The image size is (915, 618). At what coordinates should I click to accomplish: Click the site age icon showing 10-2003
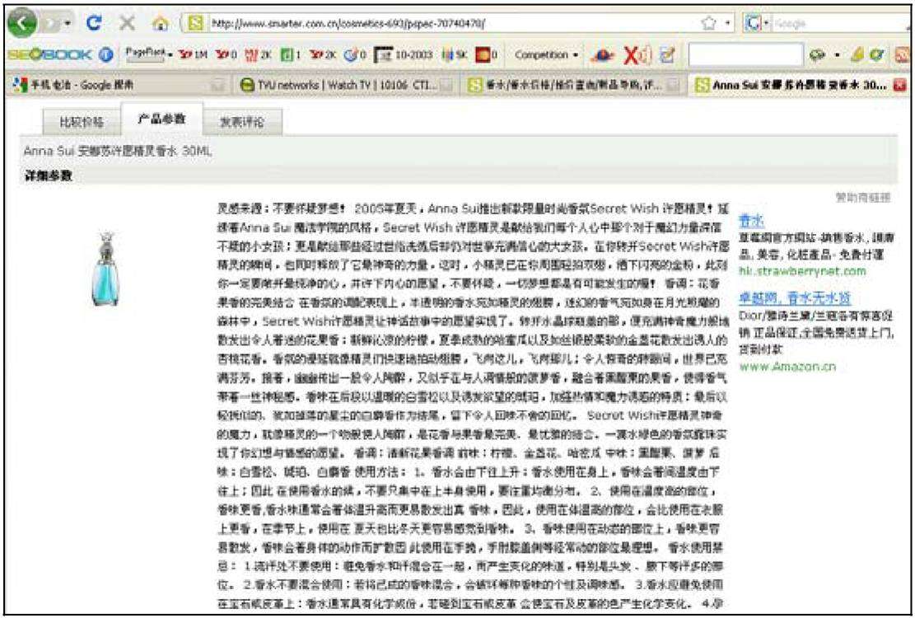404,55
